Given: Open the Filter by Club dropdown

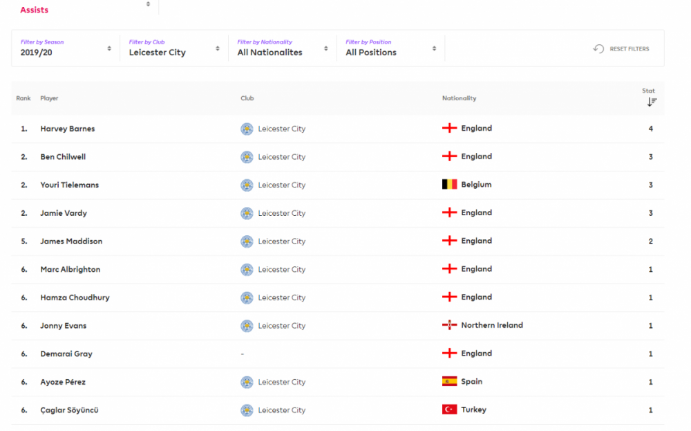Looking at the screenshot, I should tap(174, 48).
